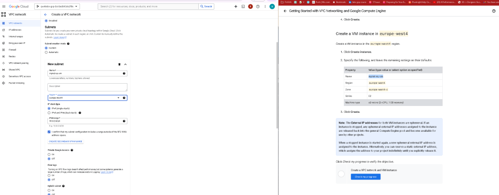Open the '17 hours' bookmark
This screenshot has height=195, width=499.
click(375, 2)
